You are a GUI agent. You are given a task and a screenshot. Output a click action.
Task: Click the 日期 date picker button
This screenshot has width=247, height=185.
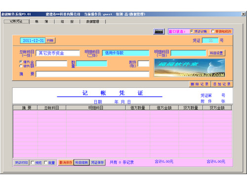tap(50, 40)
